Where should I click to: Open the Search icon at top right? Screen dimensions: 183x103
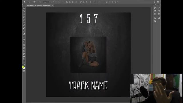pos(154,2)
